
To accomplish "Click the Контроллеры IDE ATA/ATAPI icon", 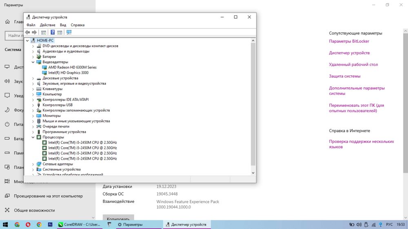I will tap(39, 99).
